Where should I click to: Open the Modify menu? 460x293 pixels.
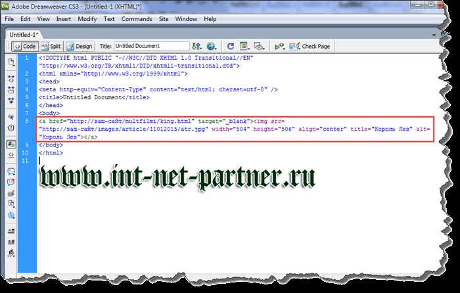point(87,19)
